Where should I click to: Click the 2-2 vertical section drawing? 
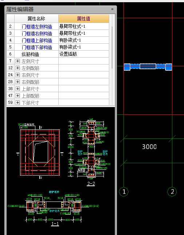[91, 149]
